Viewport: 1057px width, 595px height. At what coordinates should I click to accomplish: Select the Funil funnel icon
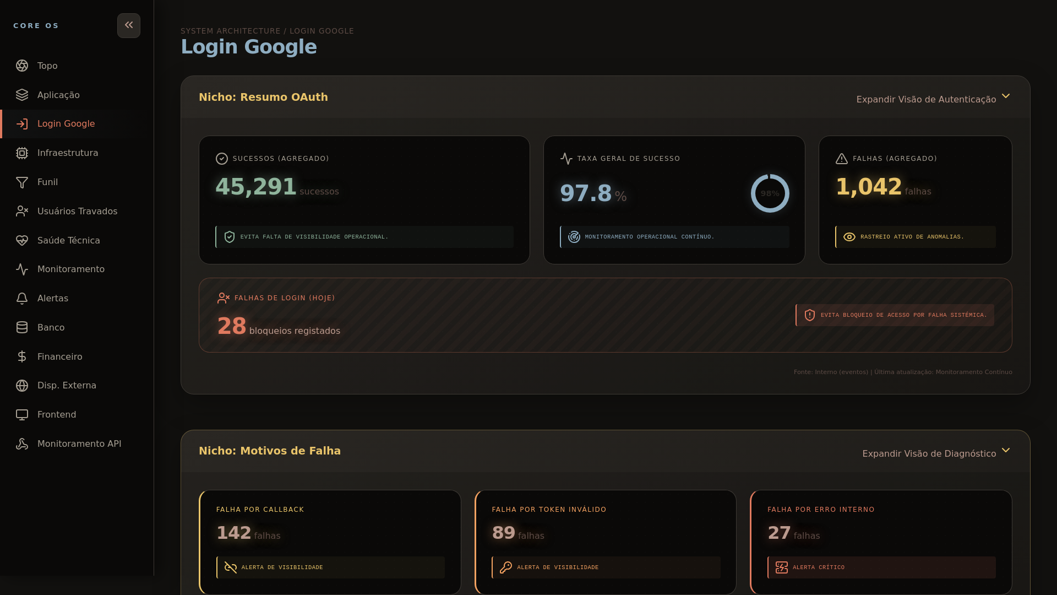point(22,182)
